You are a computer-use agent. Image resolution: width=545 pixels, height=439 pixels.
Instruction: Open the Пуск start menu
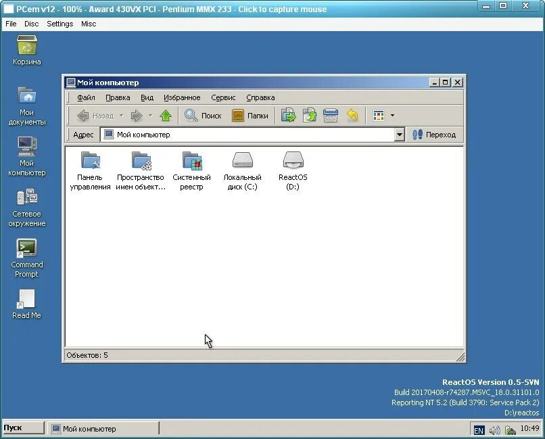pos(23,428)
